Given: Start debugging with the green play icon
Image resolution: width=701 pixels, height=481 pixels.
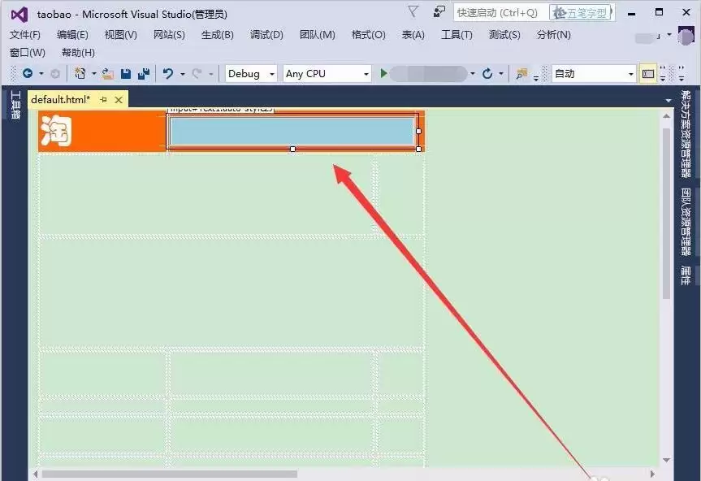Looking at the screenshot, I should (383, 73).
